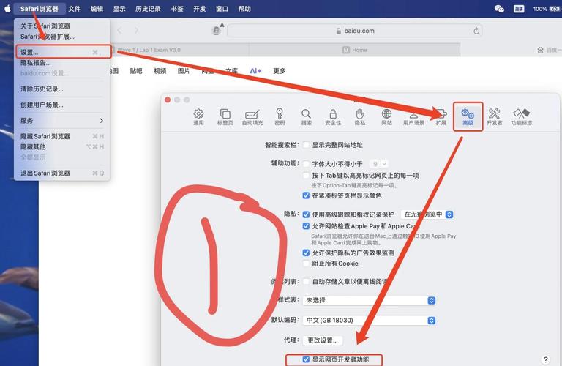Open the AutoFill (自动填充) settings pane
The image size is (562, 366).
coord(252,117)
